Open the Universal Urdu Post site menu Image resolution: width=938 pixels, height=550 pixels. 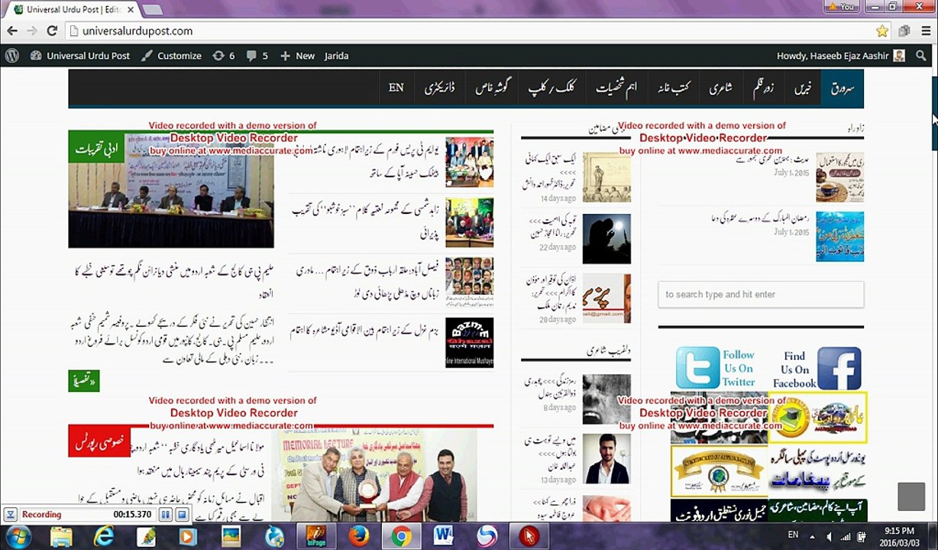click(x=80, y=56)
